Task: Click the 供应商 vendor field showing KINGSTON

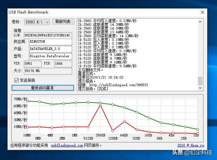Action: (50, 42)
